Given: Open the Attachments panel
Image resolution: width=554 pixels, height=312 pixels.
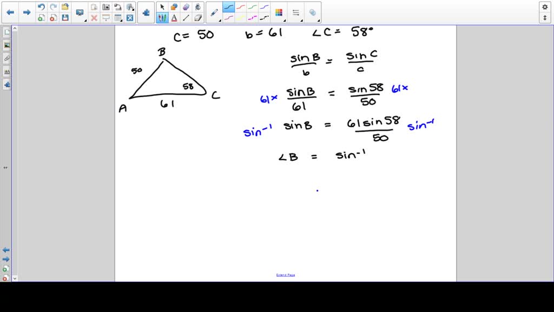Looking at the screenshot, I should coord(6,58).
